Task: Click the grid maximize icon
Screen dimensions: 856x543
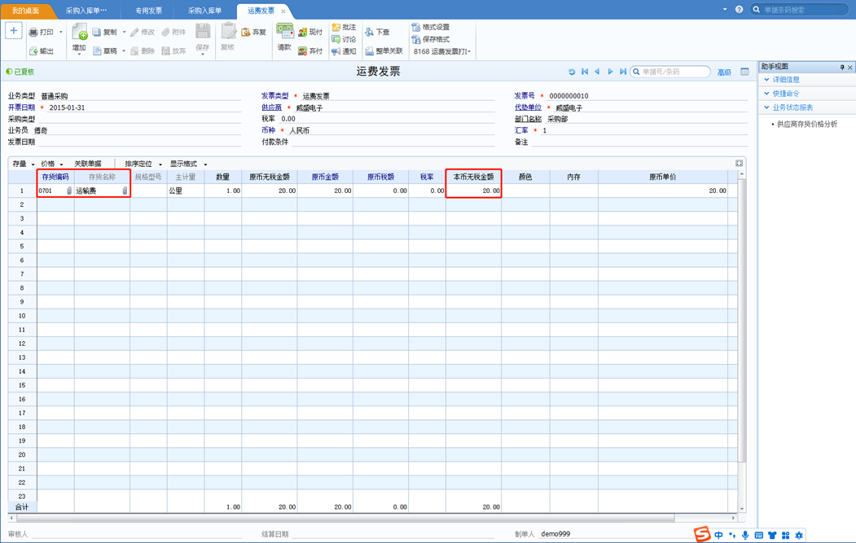Action: pos(740,163)
